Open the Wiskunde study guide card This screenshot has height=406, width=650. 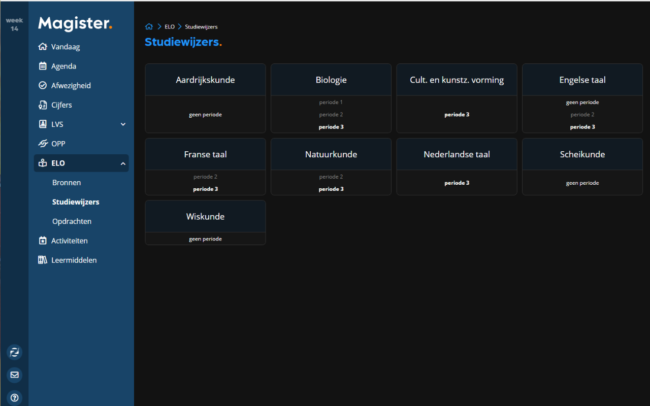tap(205, 217)
